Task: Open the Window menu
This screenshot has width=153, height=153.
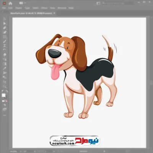Action: [62, 8]
